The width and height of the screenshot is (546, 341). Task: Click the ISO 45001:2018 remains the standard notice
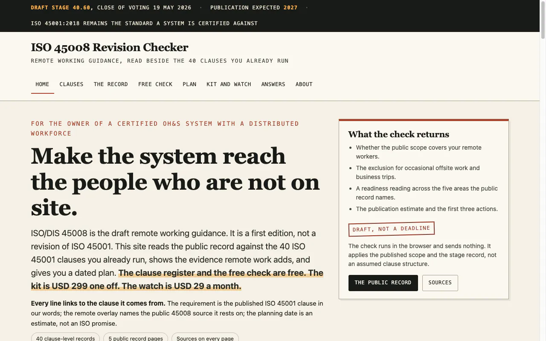coord(144,23)
